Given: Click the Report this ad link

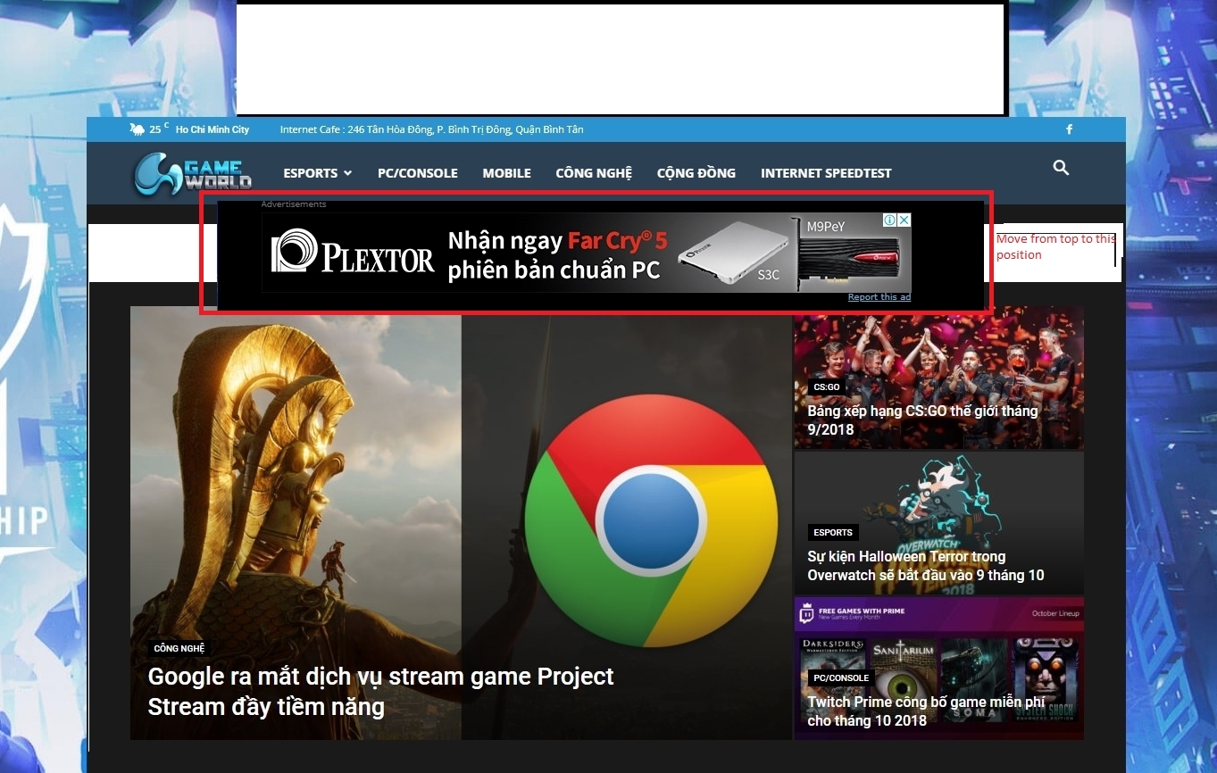Looking at the screenshot, I should (879, 297).
